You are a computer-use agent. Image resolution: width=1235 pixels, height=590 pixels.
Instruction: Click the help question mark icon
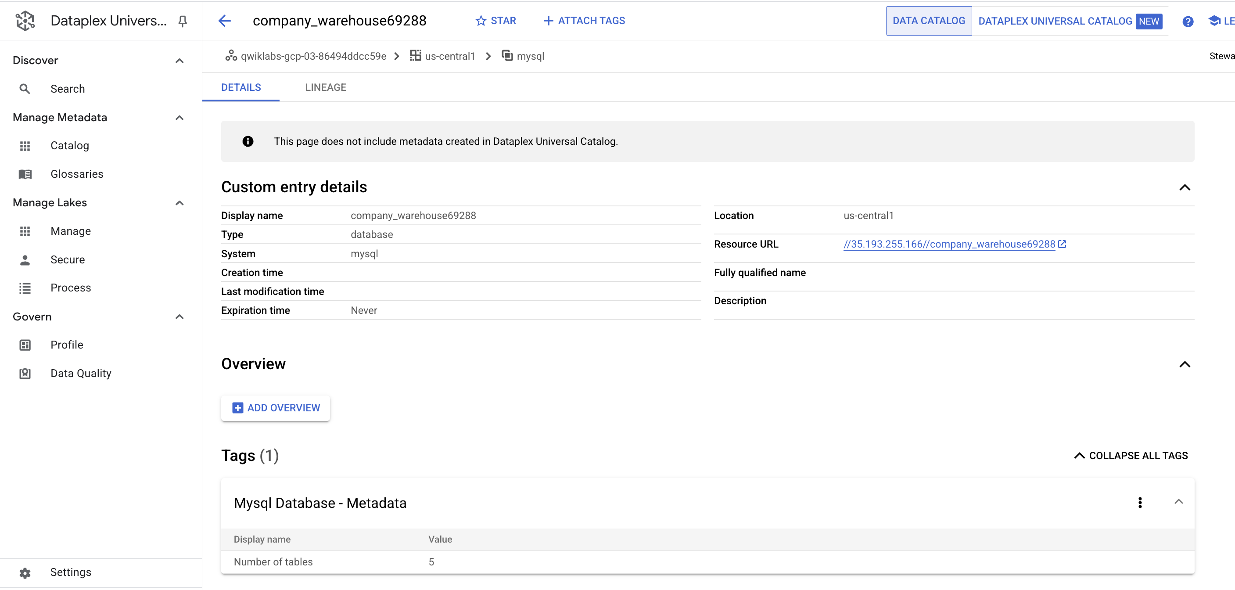coord(1188,21)
